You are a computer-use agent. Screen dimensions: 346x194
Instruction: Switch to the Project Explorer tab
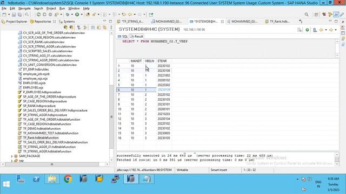15,22
